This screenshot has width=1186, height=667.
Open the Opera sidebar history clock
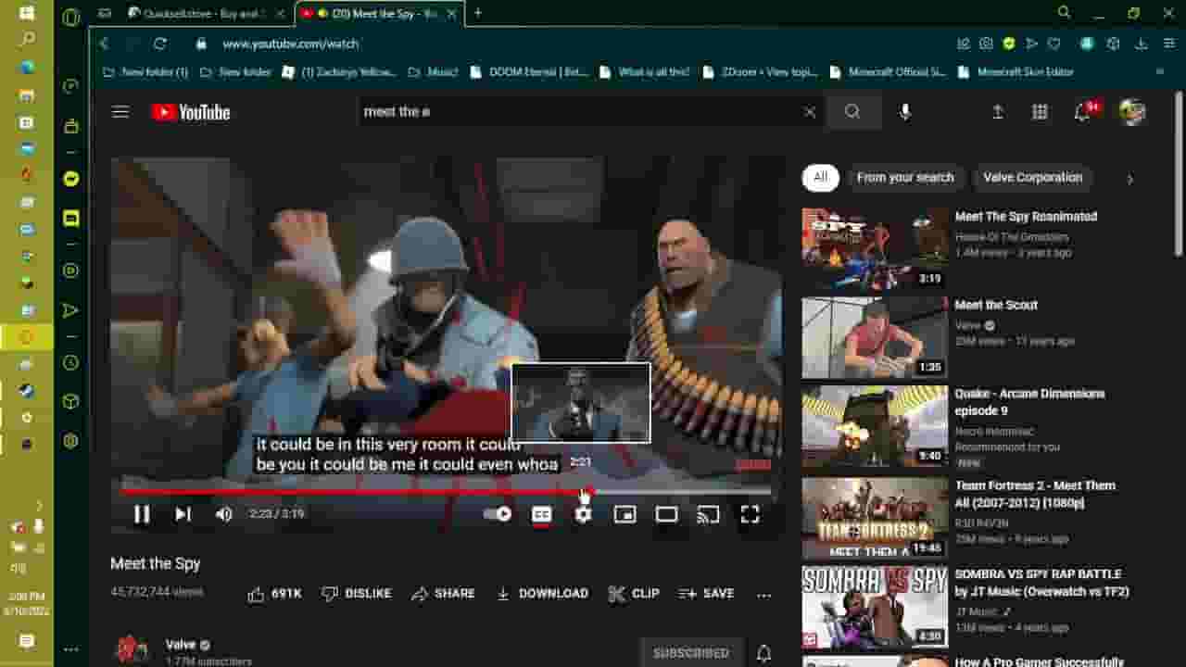(71, 363)
